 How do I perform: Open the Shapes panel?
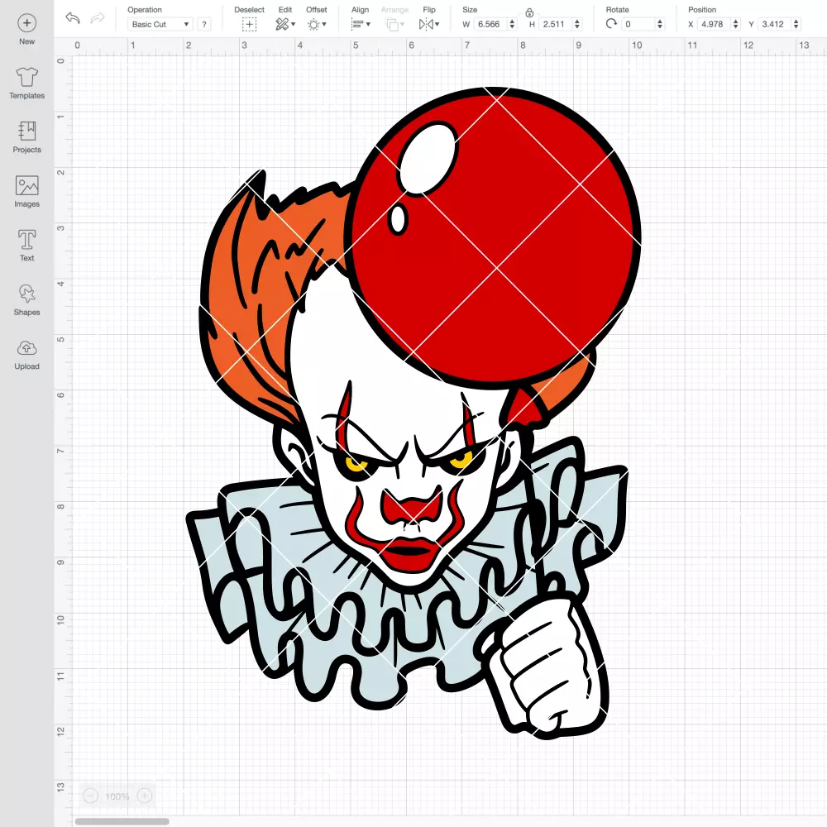tap(27, 300)
